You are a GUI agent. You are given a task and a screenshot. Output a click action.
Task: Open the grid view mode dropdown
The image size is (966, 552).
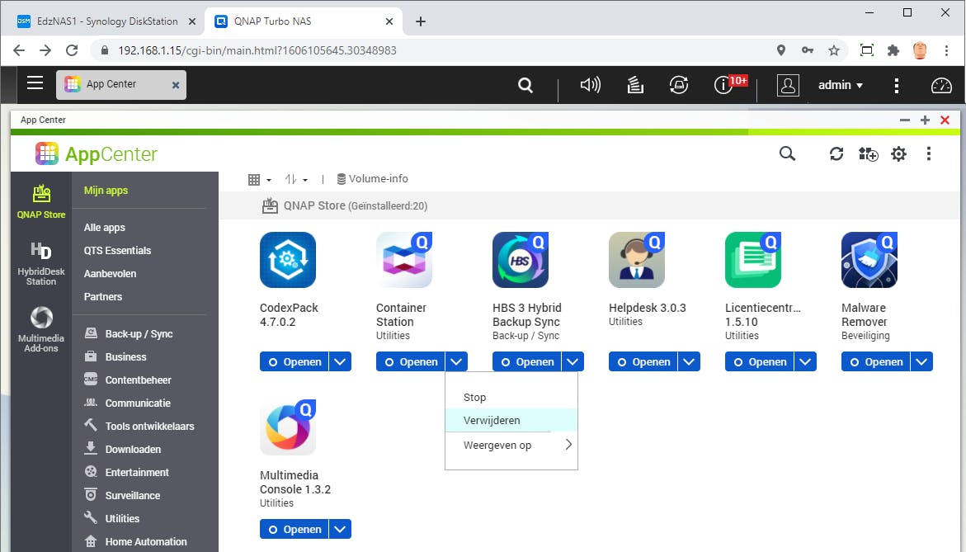pyautogui.click(x=259, y=180)
